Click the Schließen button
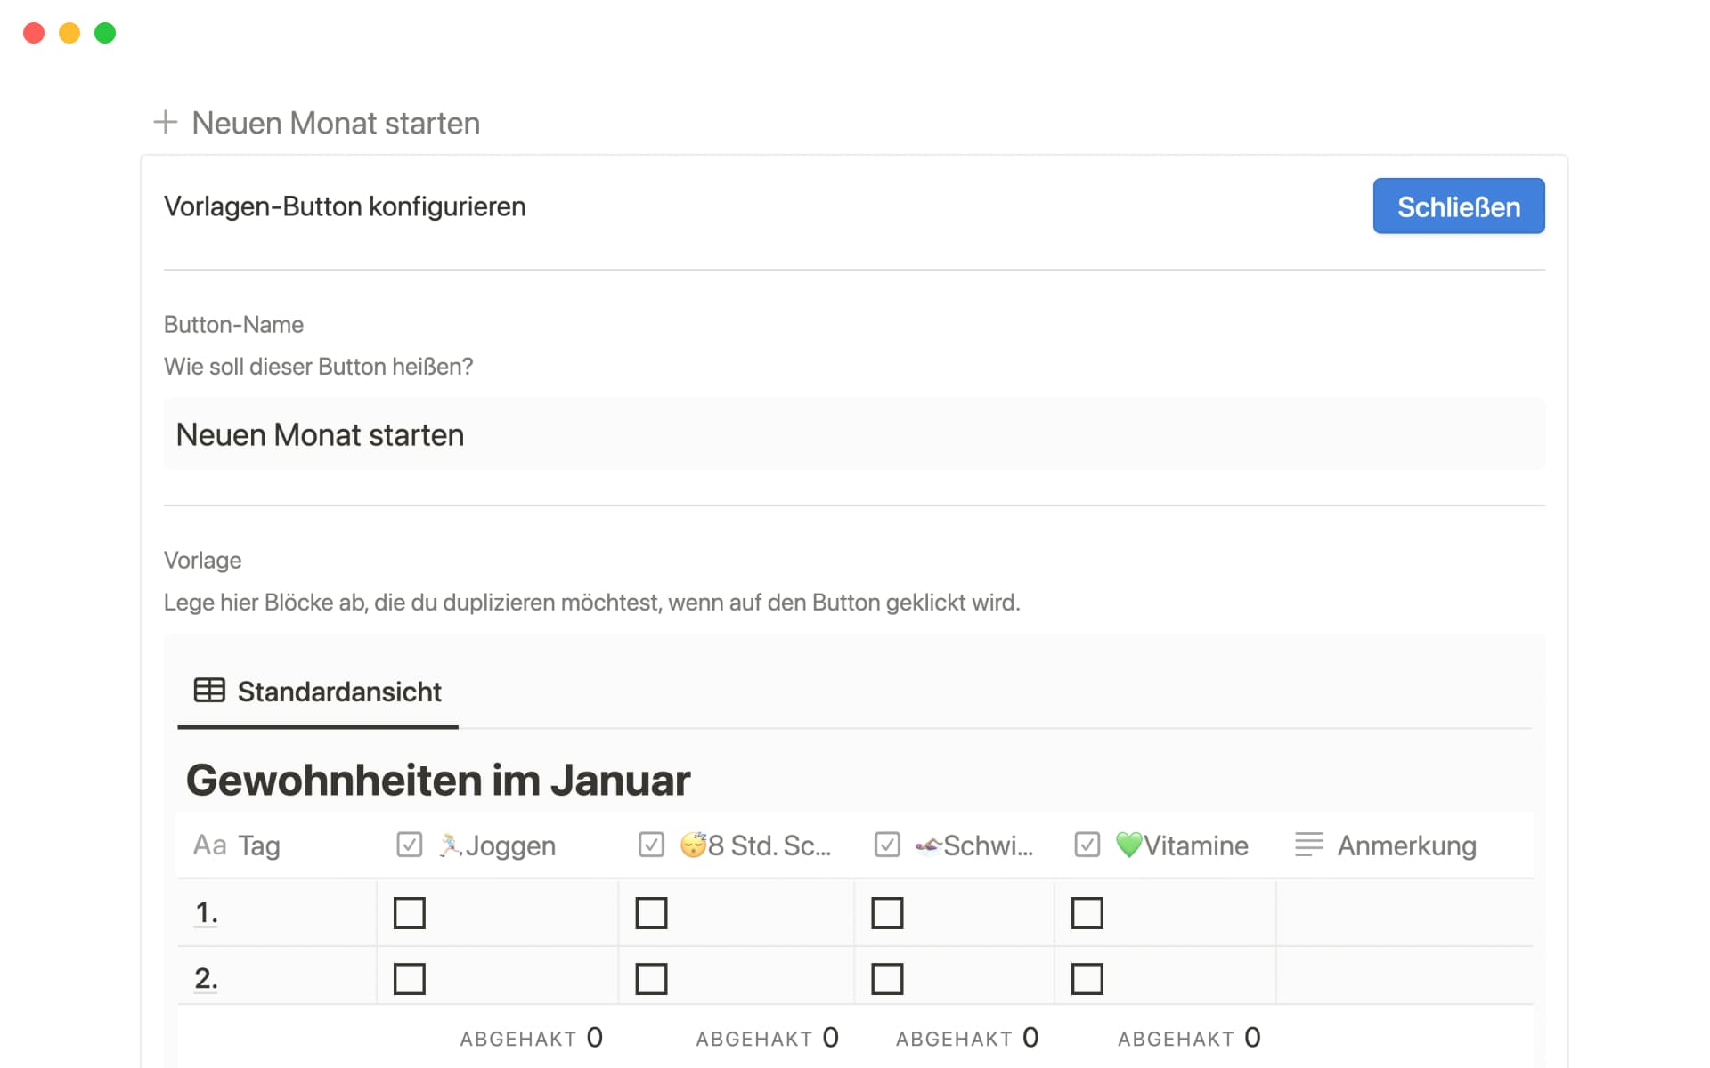Image resolution: width=1710 pixels, height=1068 pixels. click(1458, 206)
